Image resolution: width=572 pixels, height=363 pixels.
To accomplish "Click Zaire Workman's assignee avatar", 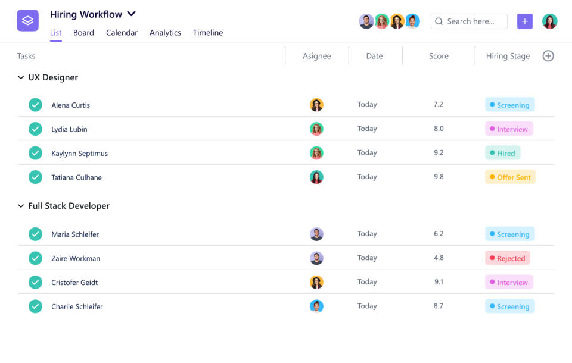I will pos(316,258).
